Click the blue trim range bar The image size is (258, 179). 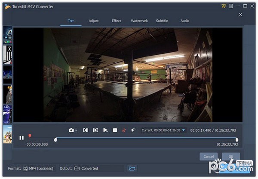coord(146,138)
